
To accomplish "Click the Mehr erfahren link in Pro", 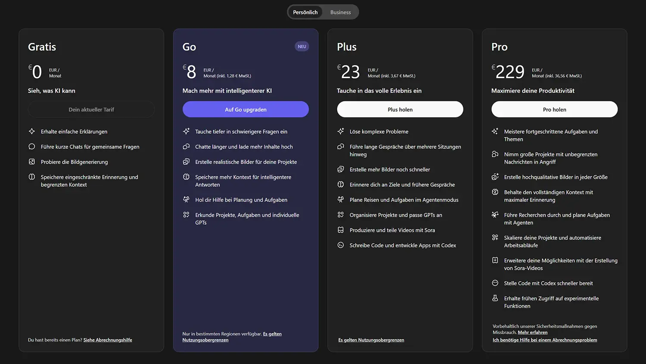I will point(532,333).
